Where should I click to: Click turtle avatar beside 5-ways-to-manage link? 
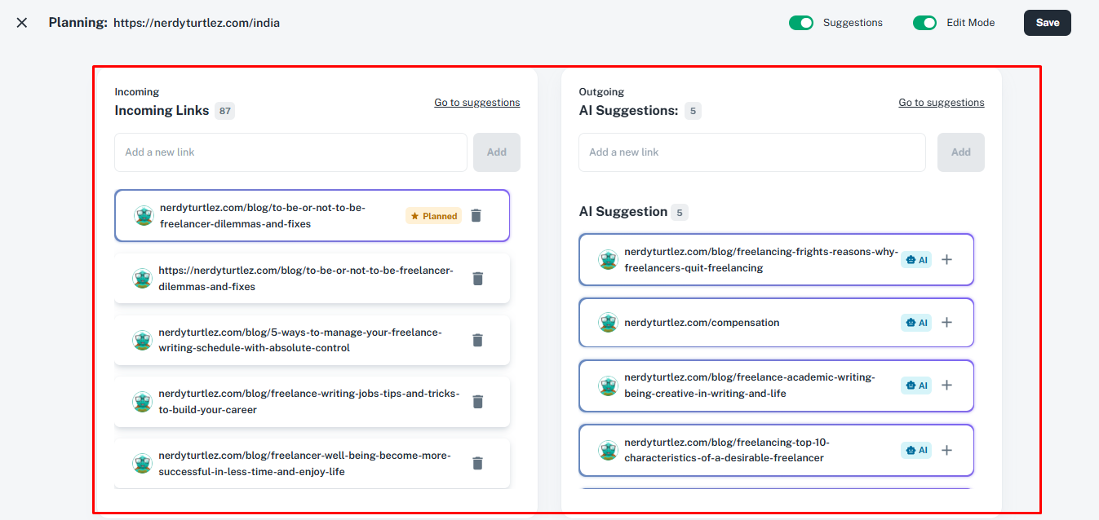(x=143, y=340)
